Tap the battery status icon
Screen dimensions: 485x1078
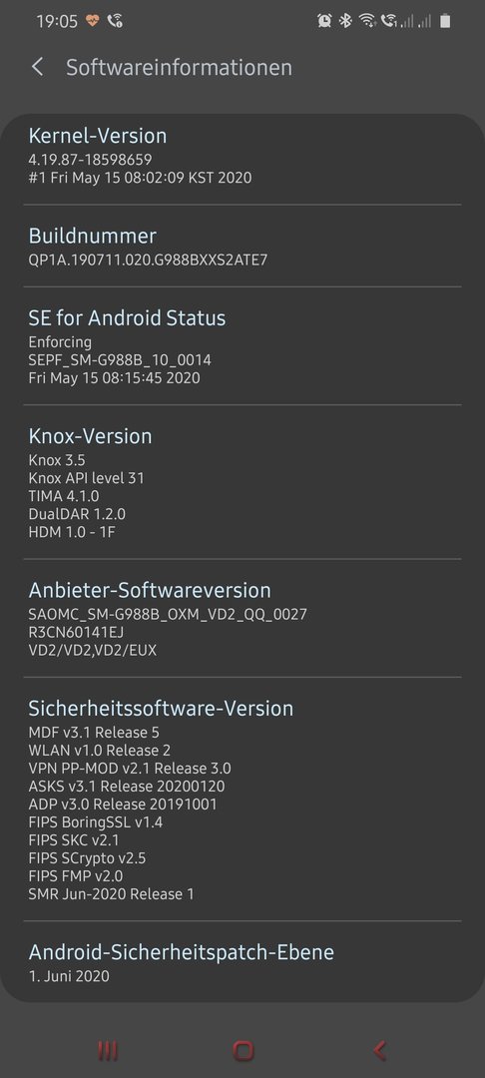445,21
